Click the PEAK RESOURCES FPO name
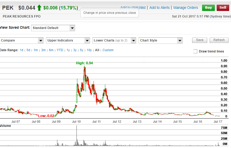Screen dimensions: 231x148 pos(21,16)
